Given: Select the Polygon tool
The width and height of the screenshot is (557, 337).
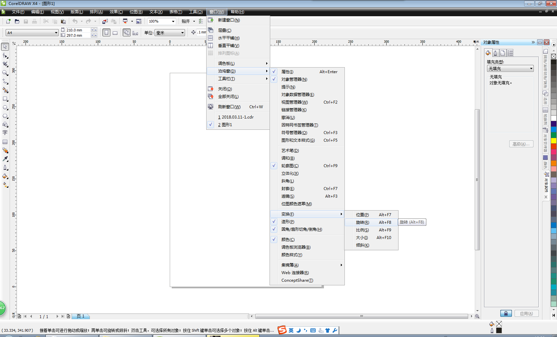Looking at the screenshot, I should tap(5, 116).
